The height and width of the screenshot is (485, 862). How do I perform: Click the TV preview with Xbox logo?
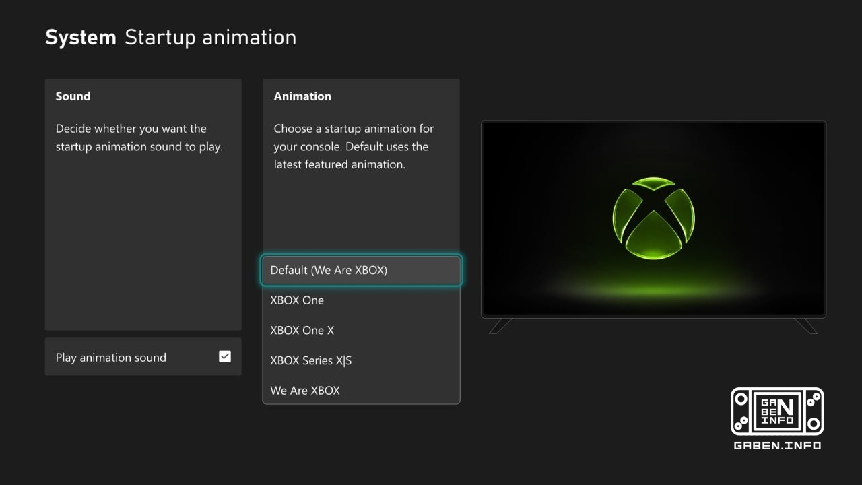tap(653, 219)
